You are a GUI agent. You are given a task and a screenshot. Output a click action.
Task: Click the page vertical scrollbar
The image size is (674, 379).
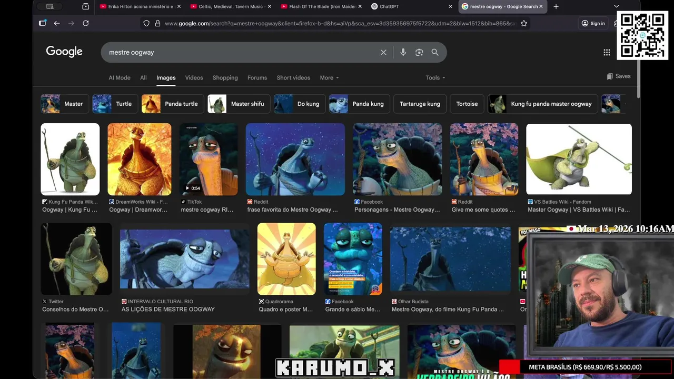[x=639, y=79]
